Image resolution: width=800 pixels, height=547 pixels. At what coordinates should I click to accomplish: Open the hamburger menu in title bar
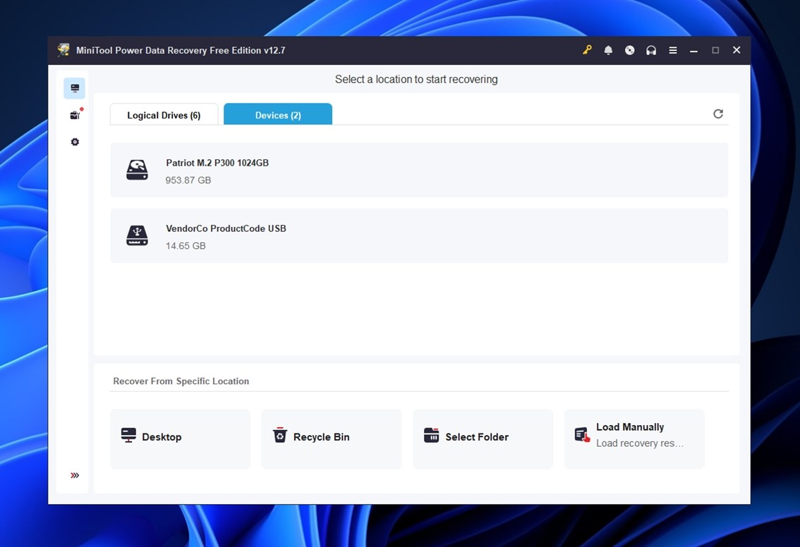point(673,50)
